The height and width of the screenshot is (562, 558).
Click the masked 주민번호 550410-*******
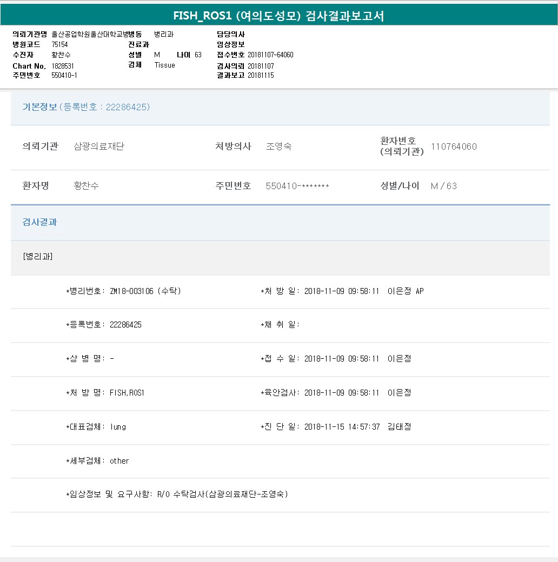(x=297, y=186)
